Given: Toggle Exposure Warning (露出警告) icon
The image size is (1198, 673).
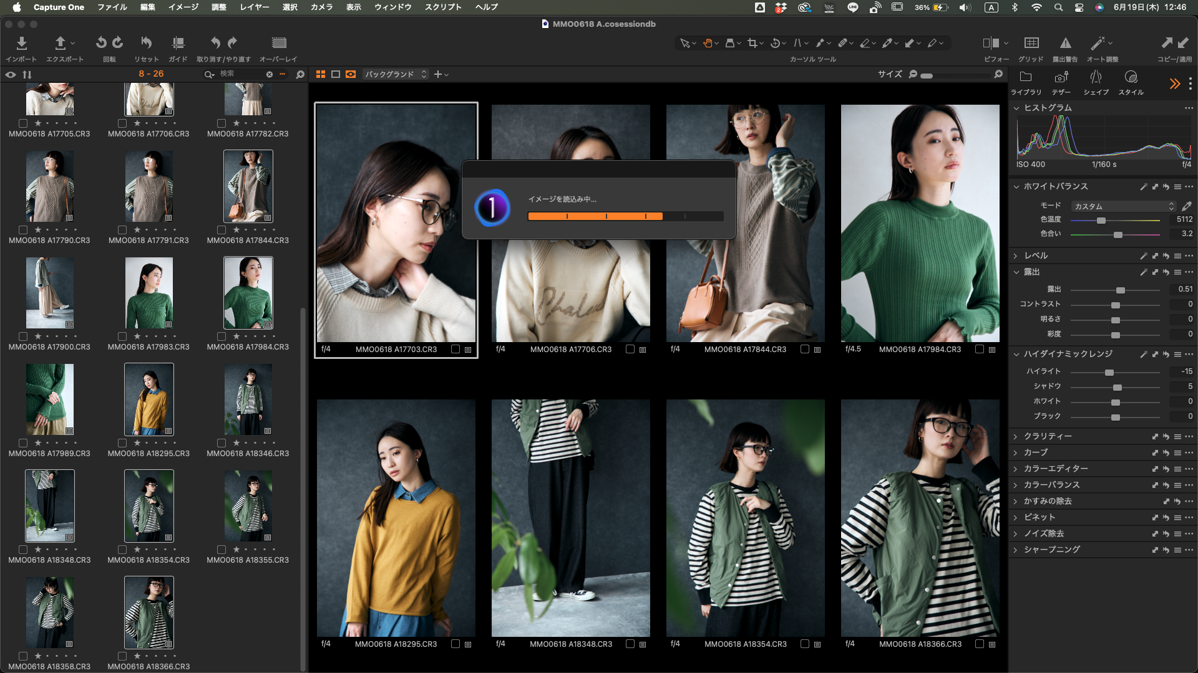Looking at the screenshot, I should tap(1065, 43).
